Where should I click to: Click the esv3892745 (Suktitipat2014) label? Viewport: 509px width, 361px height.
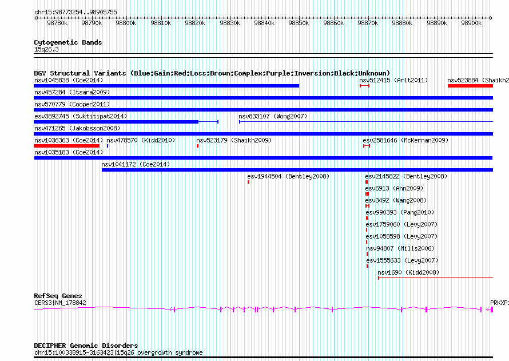(x=81, y=116)
